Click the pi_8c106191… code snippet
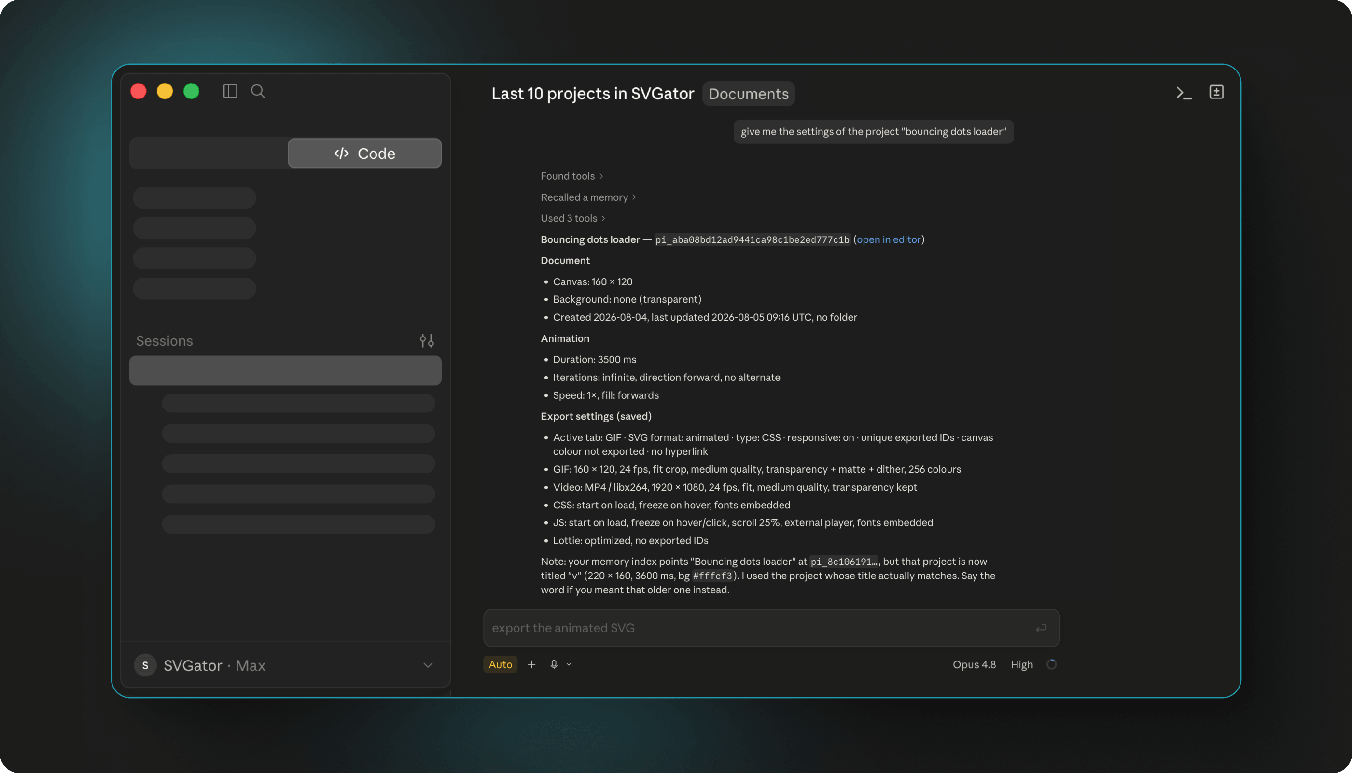 (x=844, y=562)
